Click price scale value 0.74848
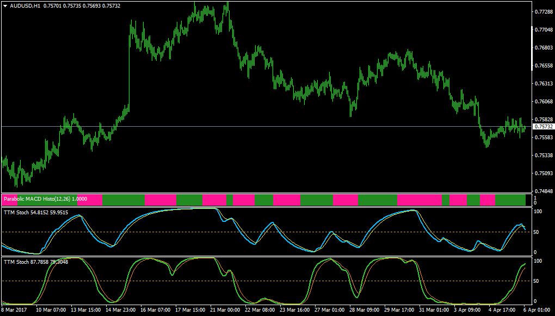Viewport: 555px width, 316px height. coord(544,191)
